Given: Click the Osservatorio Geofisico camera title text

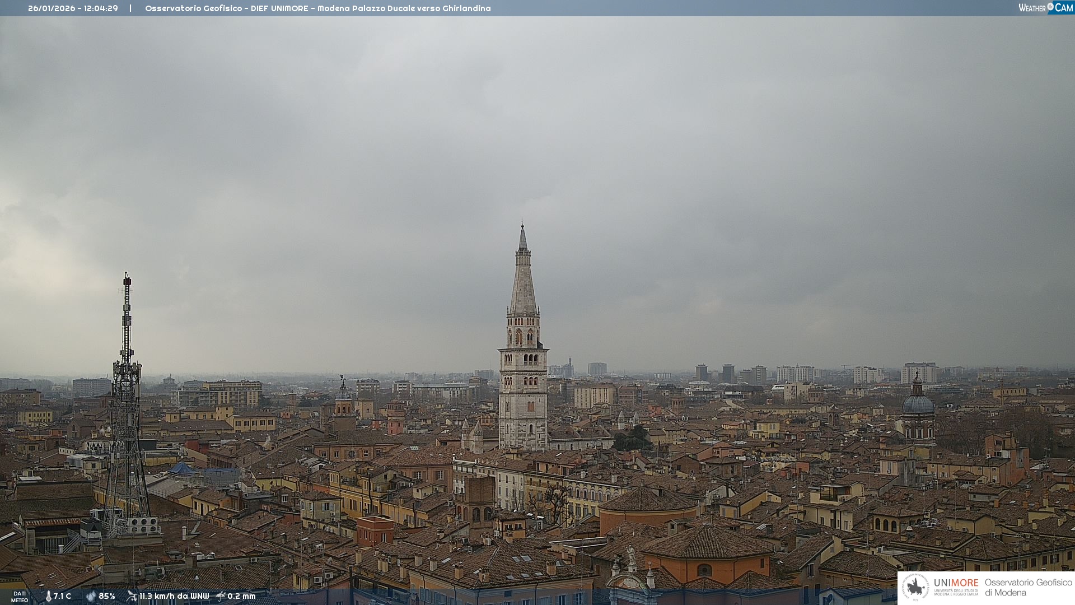Looking at the screenshot, I should [317, 8].
